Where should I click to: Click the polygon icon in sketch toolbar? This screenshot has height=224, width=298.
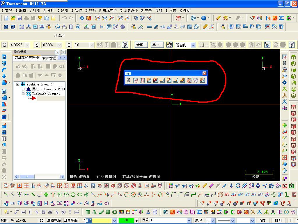coord(73,195)
